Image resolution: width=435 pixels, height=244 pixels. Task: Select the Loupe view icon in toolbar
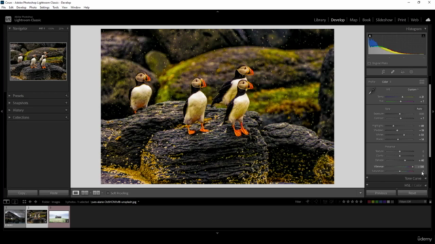tap(75, 192)
